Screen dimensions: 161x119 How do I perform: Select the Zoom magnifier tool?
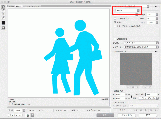3,14
